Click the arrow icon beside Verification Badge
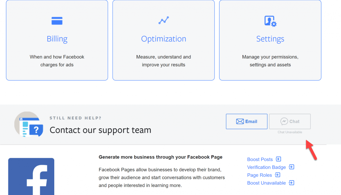 click(x=291, y=167)
